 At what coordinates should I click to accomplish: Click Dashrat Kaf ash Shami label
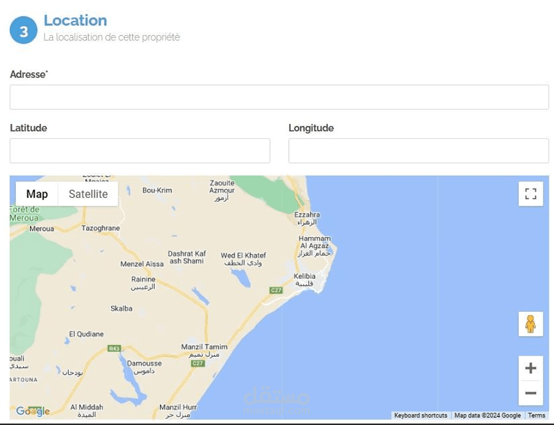(x=187, y=257)
